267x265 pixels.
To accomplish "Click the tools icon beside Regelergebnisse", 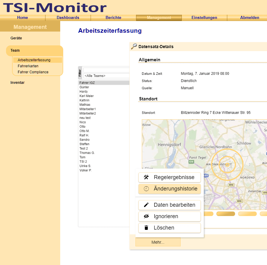I will click(146, 177).
